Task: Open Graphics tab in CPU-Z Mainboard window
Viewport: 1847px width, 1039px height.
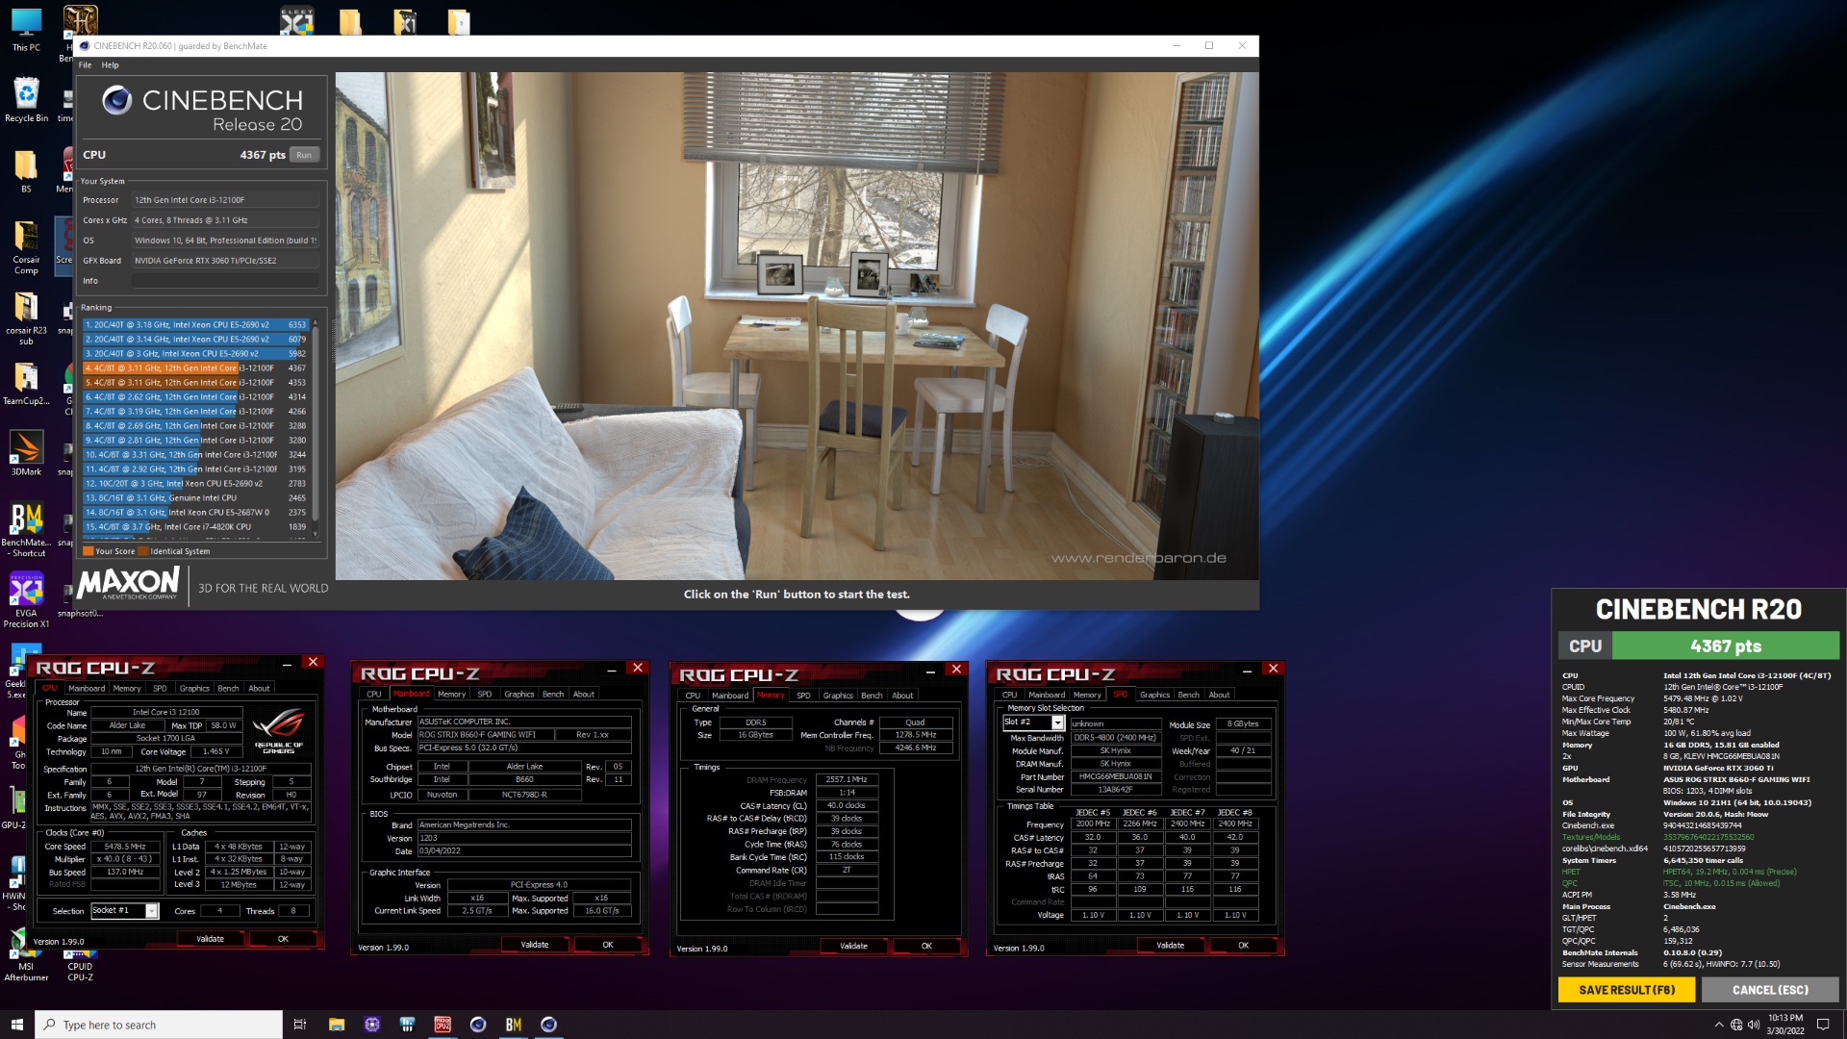Action: (519, 695)
